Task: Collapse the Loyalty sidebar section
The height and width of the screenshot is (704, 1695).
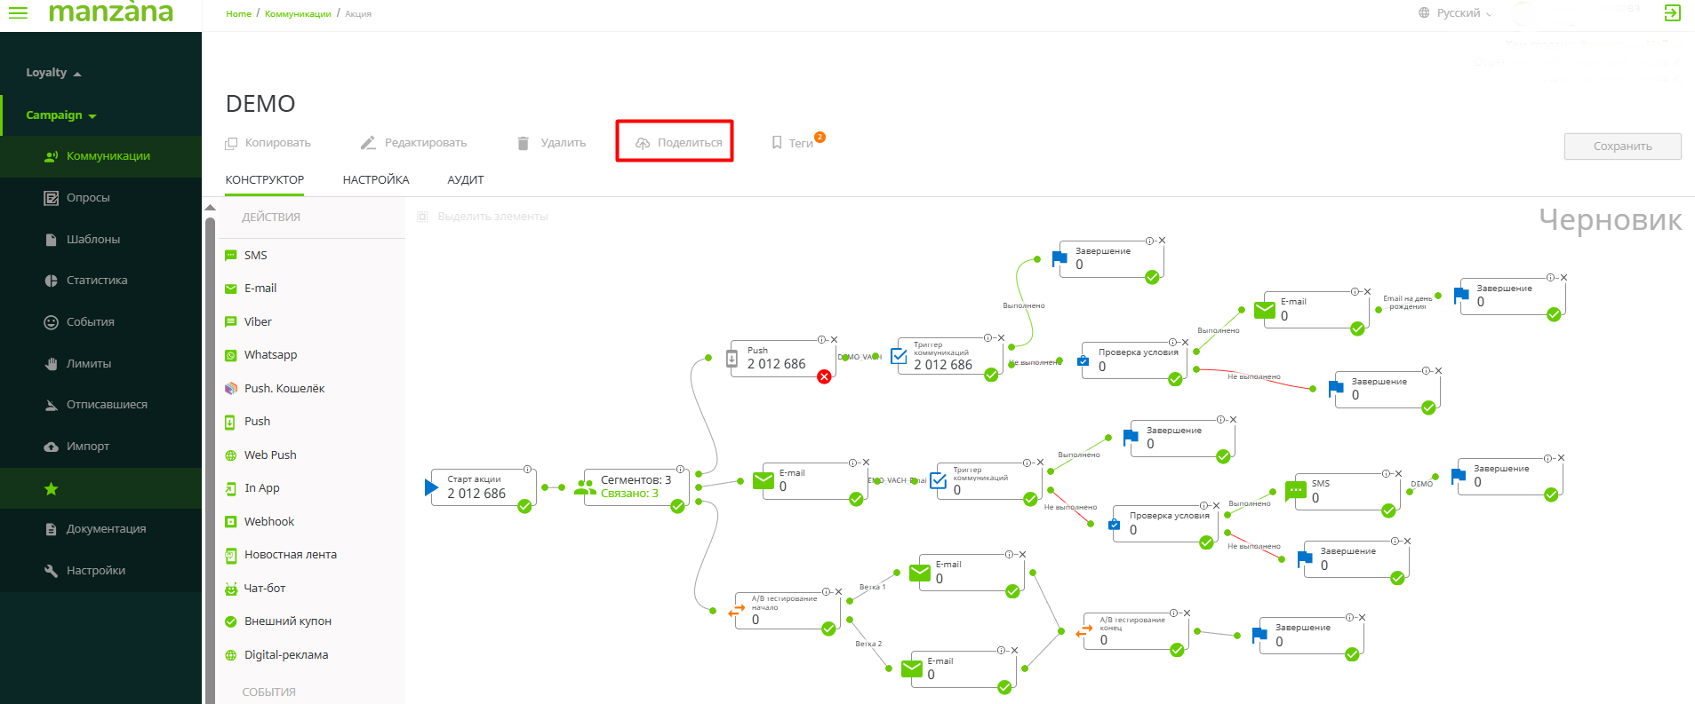Action: click(53, 73)
